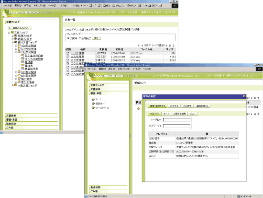Switch to the 公開する範囲 tab in dialog

click(x=179, y=114)
